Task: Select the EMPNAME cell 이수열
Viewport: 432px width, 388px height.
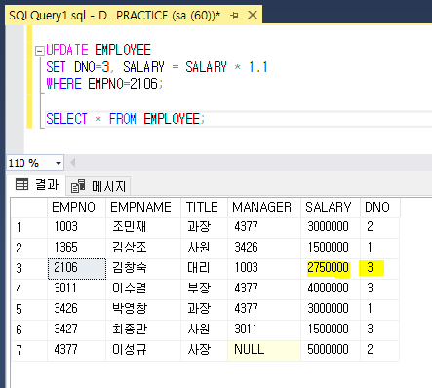Action: pos(143,289)
